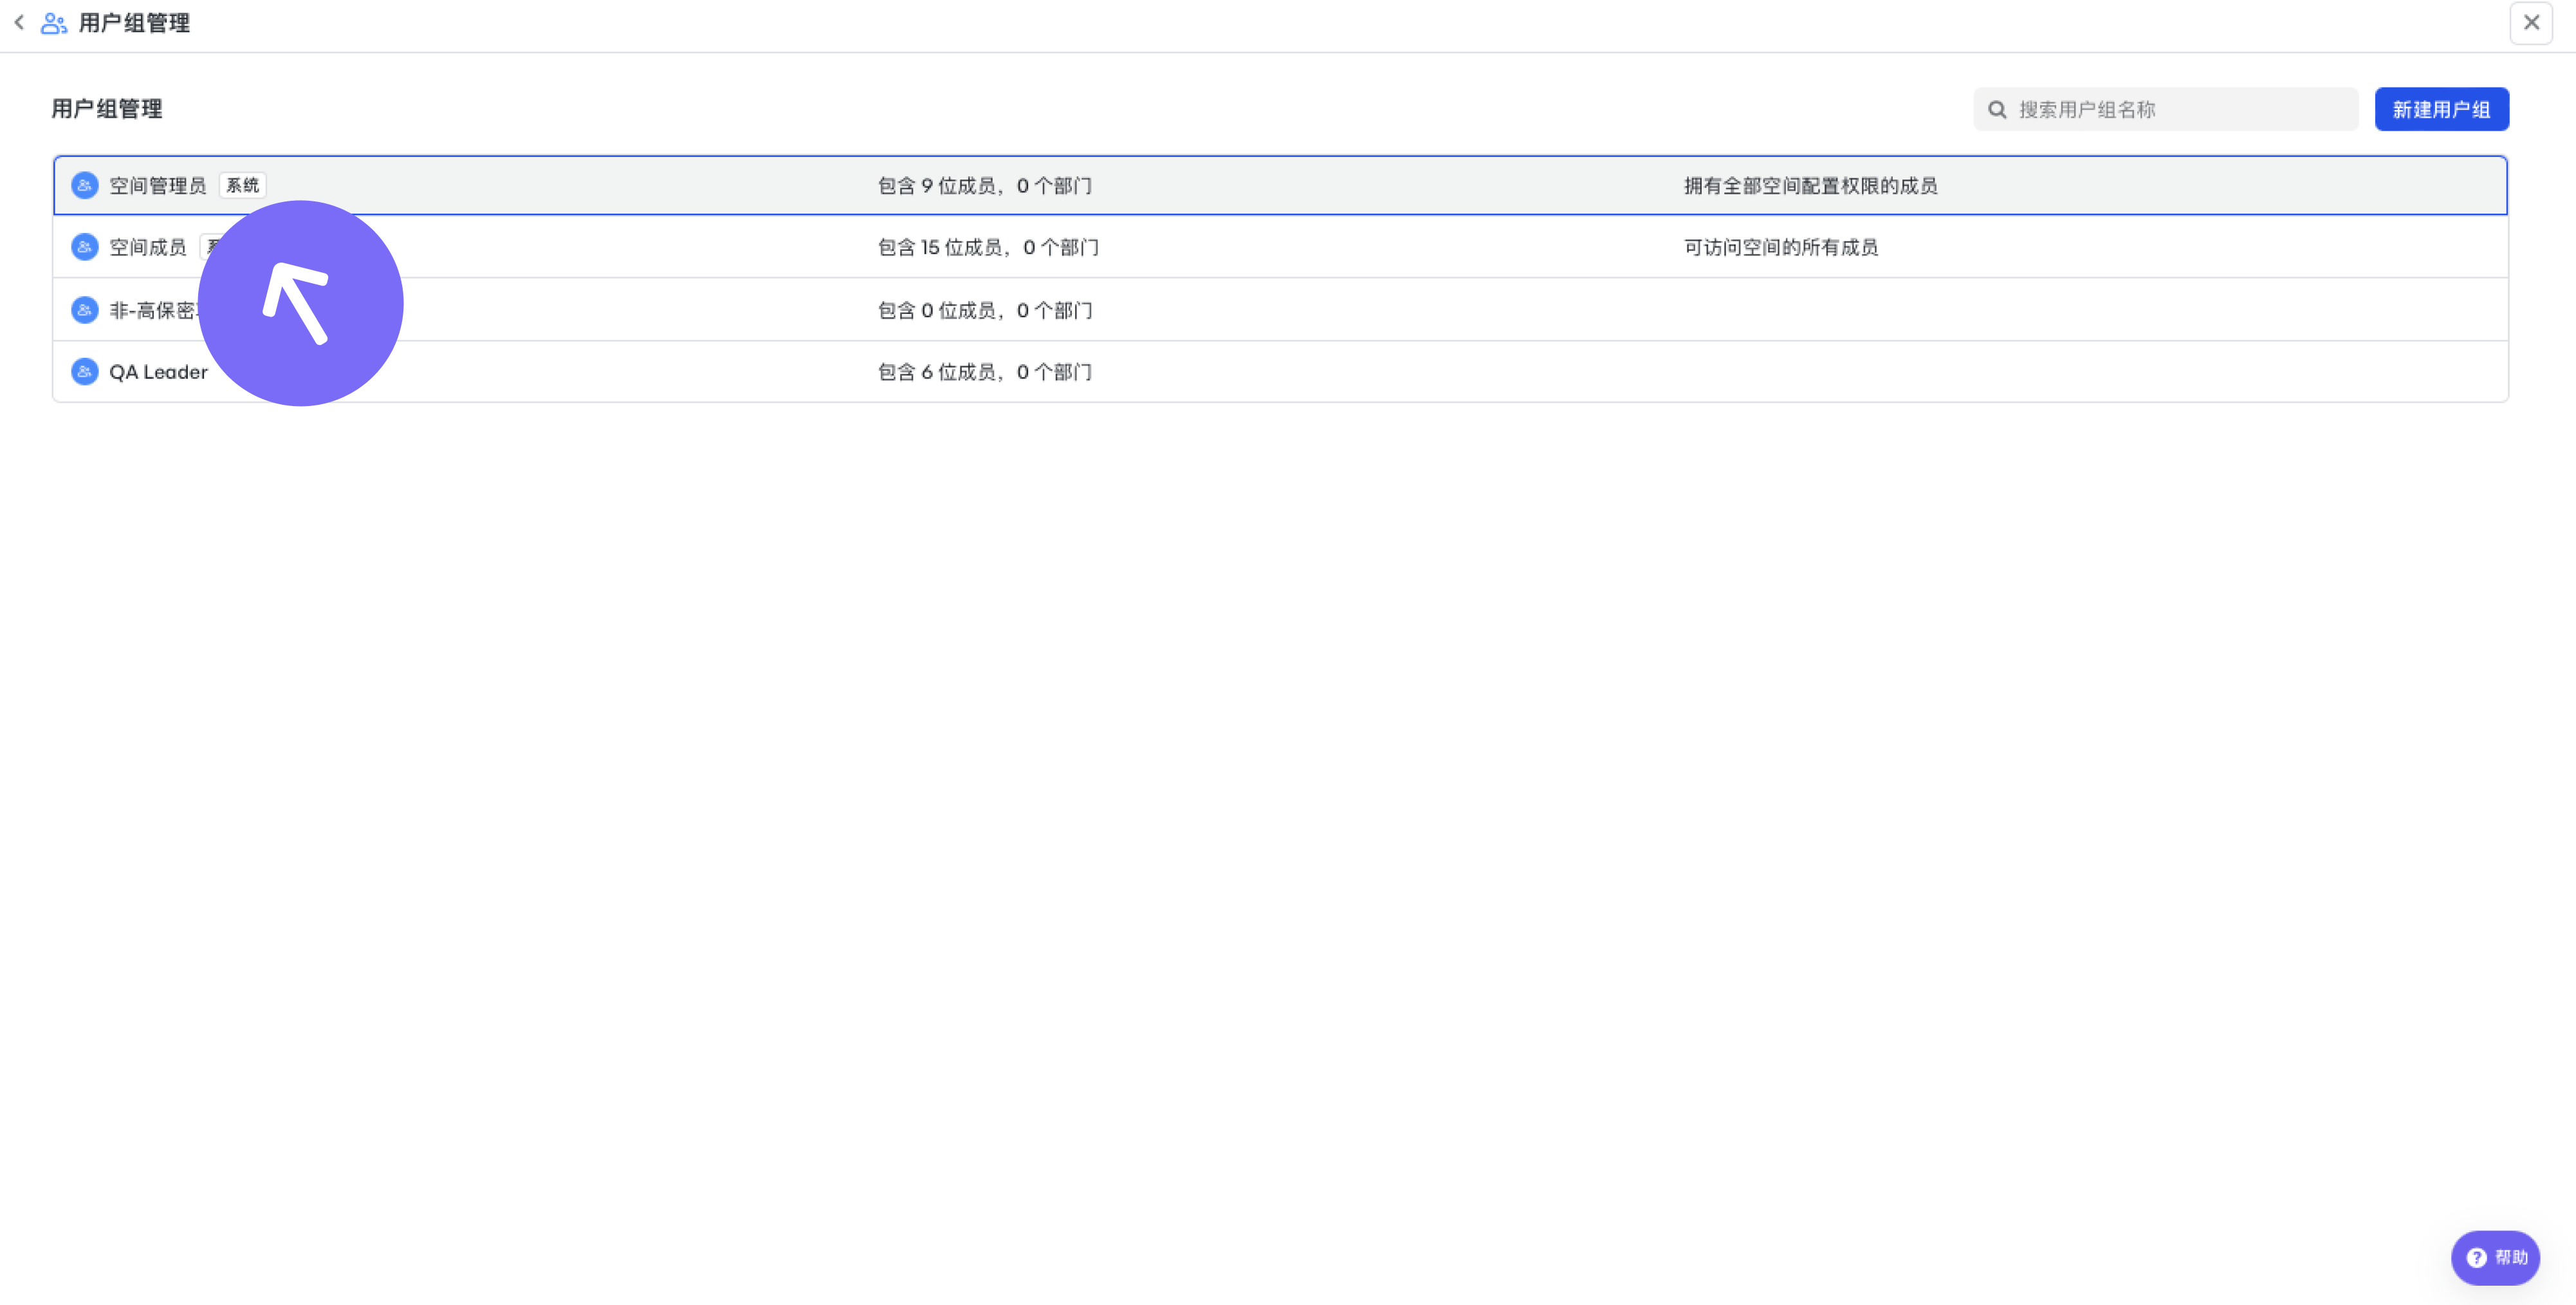
Task: Create a group with 新建用户组 button
Action: pos(2441,110)
